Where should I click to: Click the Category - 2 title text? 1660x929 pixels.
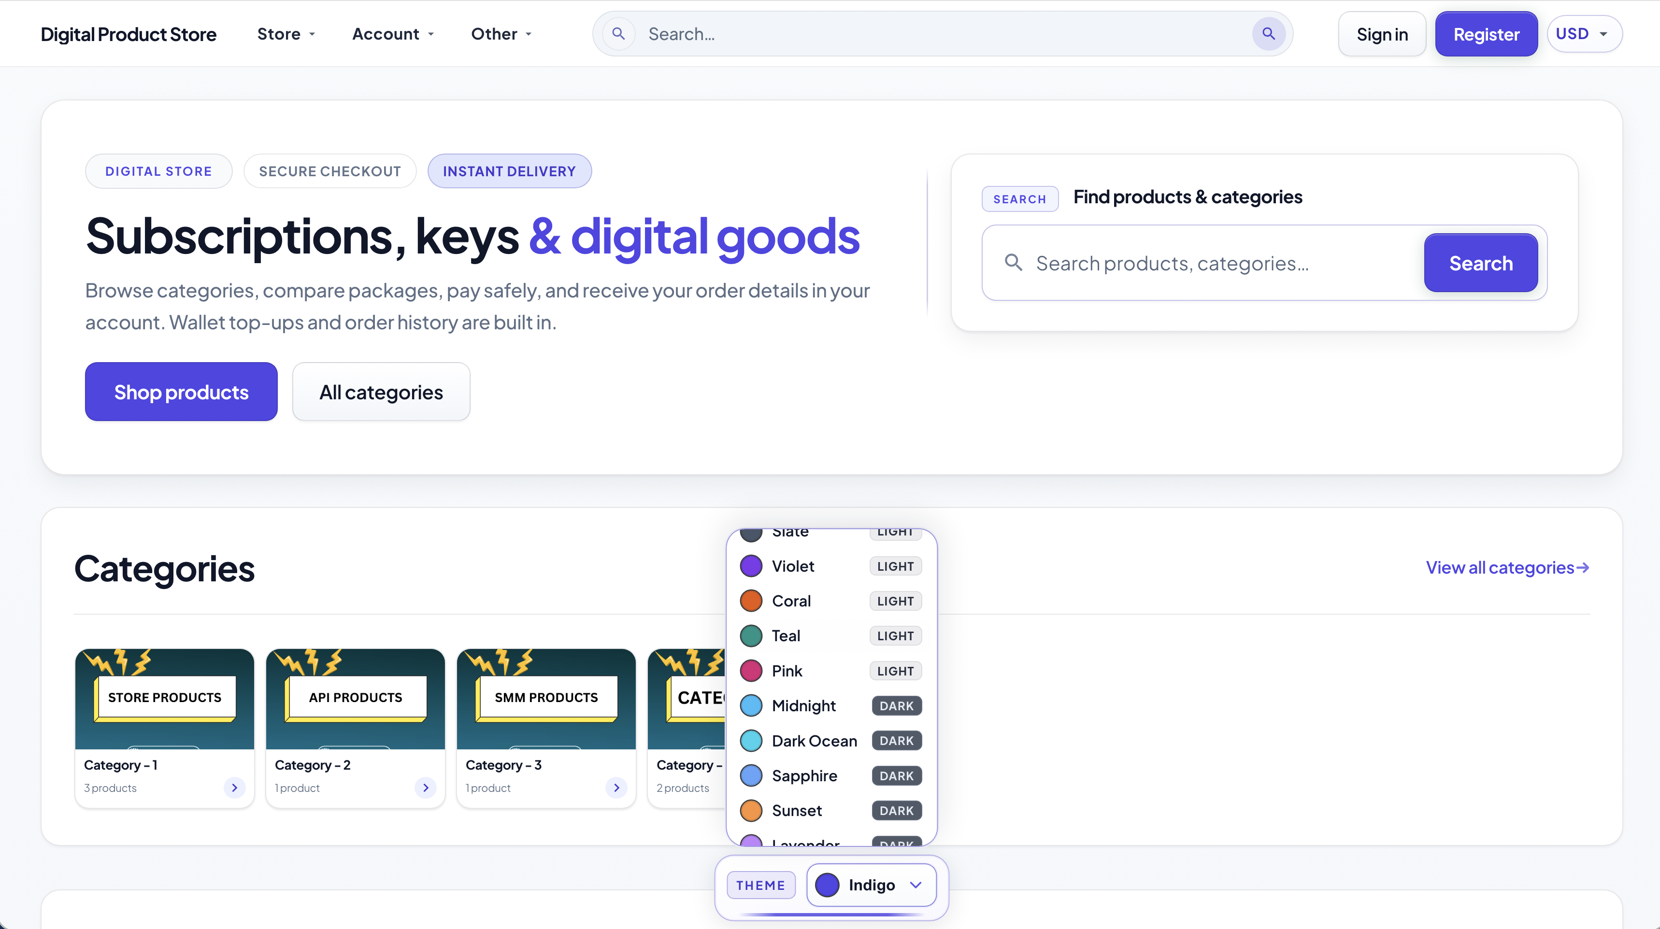click(313, 765)
